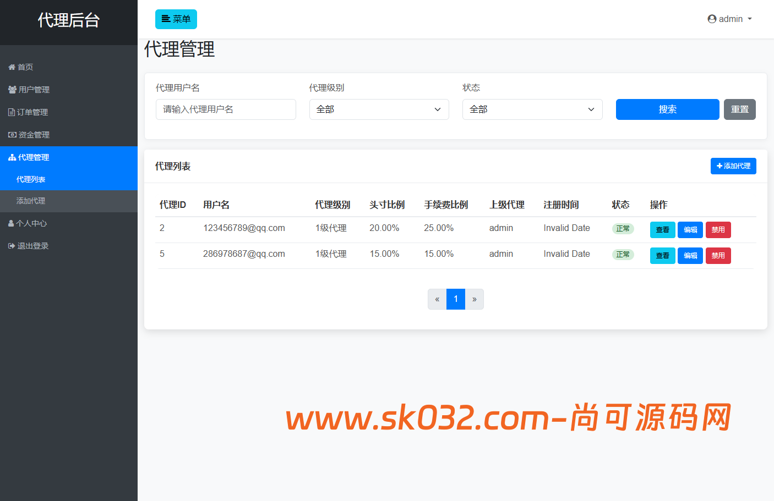Click the 手续费比例 column header
Screen dimensions: 774x501
pyautogui.click(x=446, y=205)
